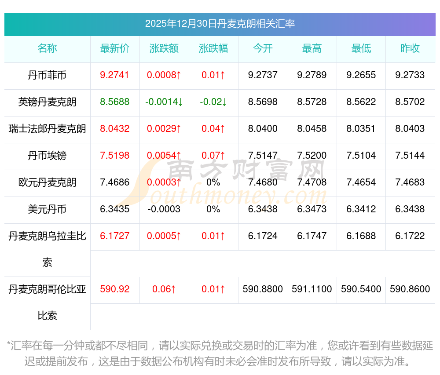Click the 涨跌幅 column header
This screenshot has height=375, width=440.
click(213, 48)
